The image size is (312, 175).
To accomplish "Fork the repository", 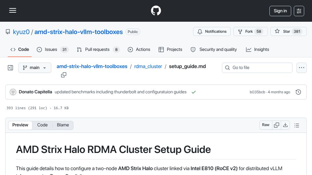I will [x=250, y=31].
